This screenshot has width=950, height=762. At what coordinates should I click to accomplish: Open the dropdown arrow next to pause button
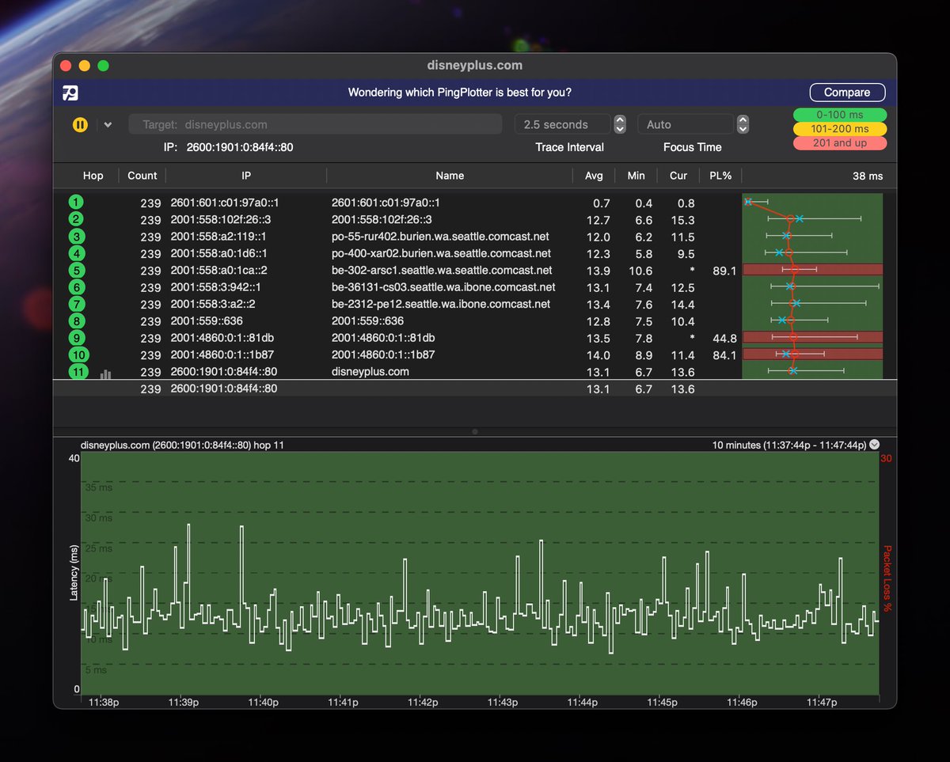(x=108, y=124)
